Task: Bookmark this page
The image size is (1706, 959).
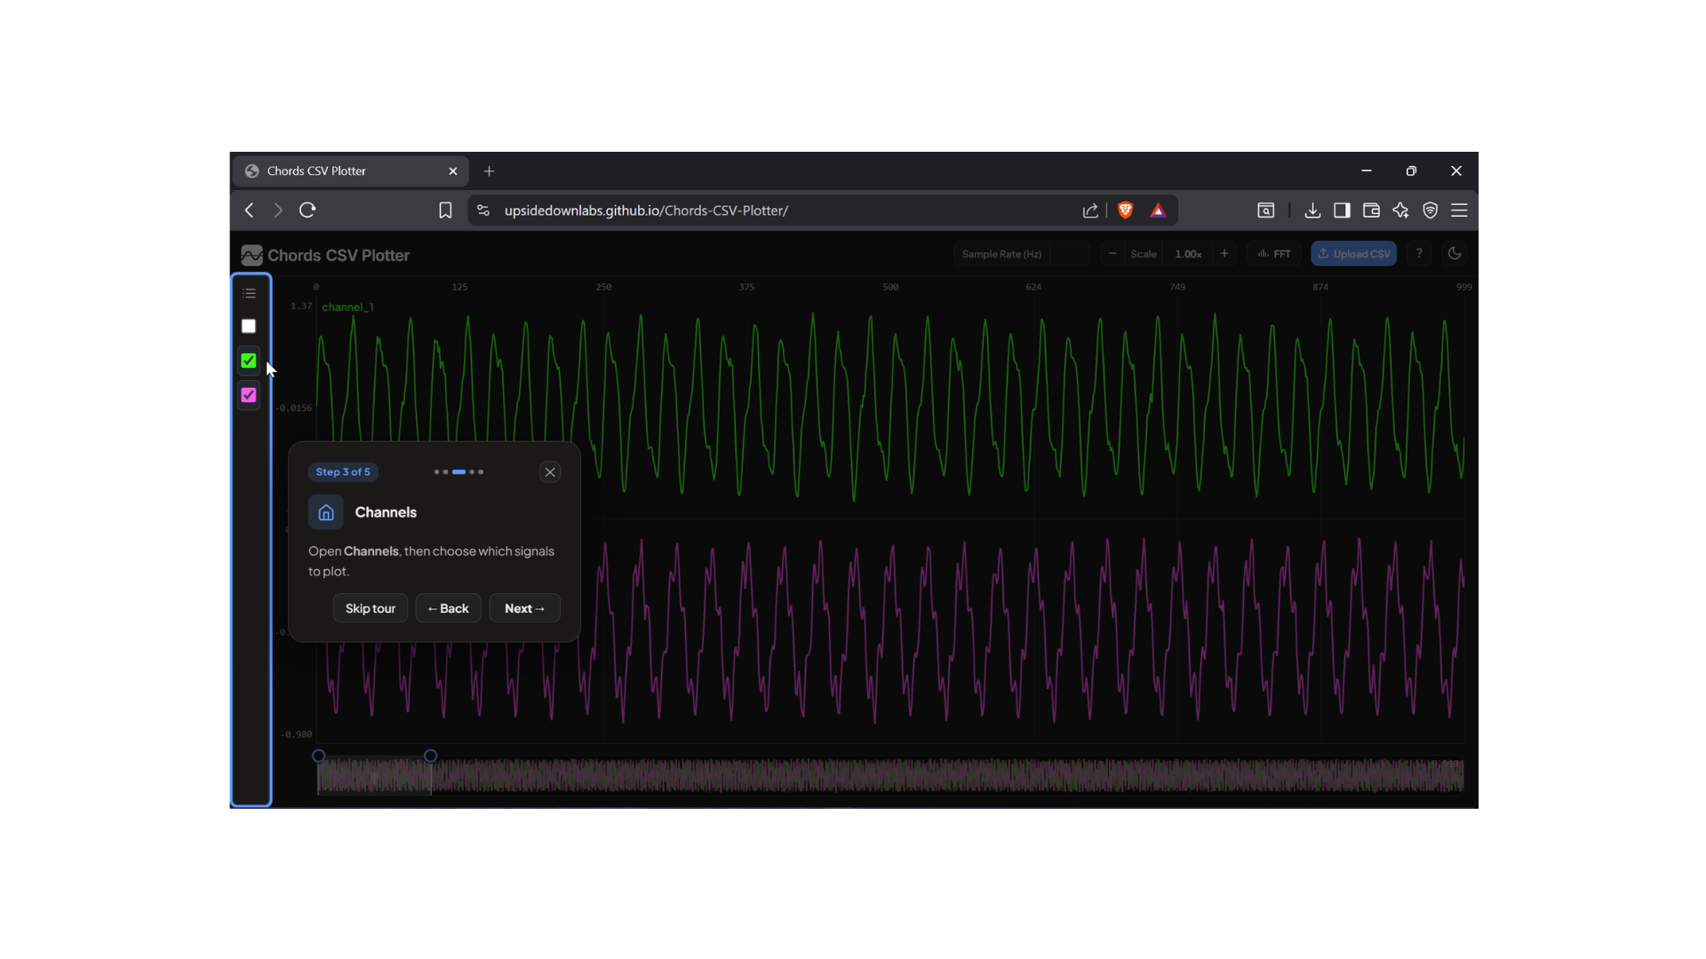Action: (445, 210)
